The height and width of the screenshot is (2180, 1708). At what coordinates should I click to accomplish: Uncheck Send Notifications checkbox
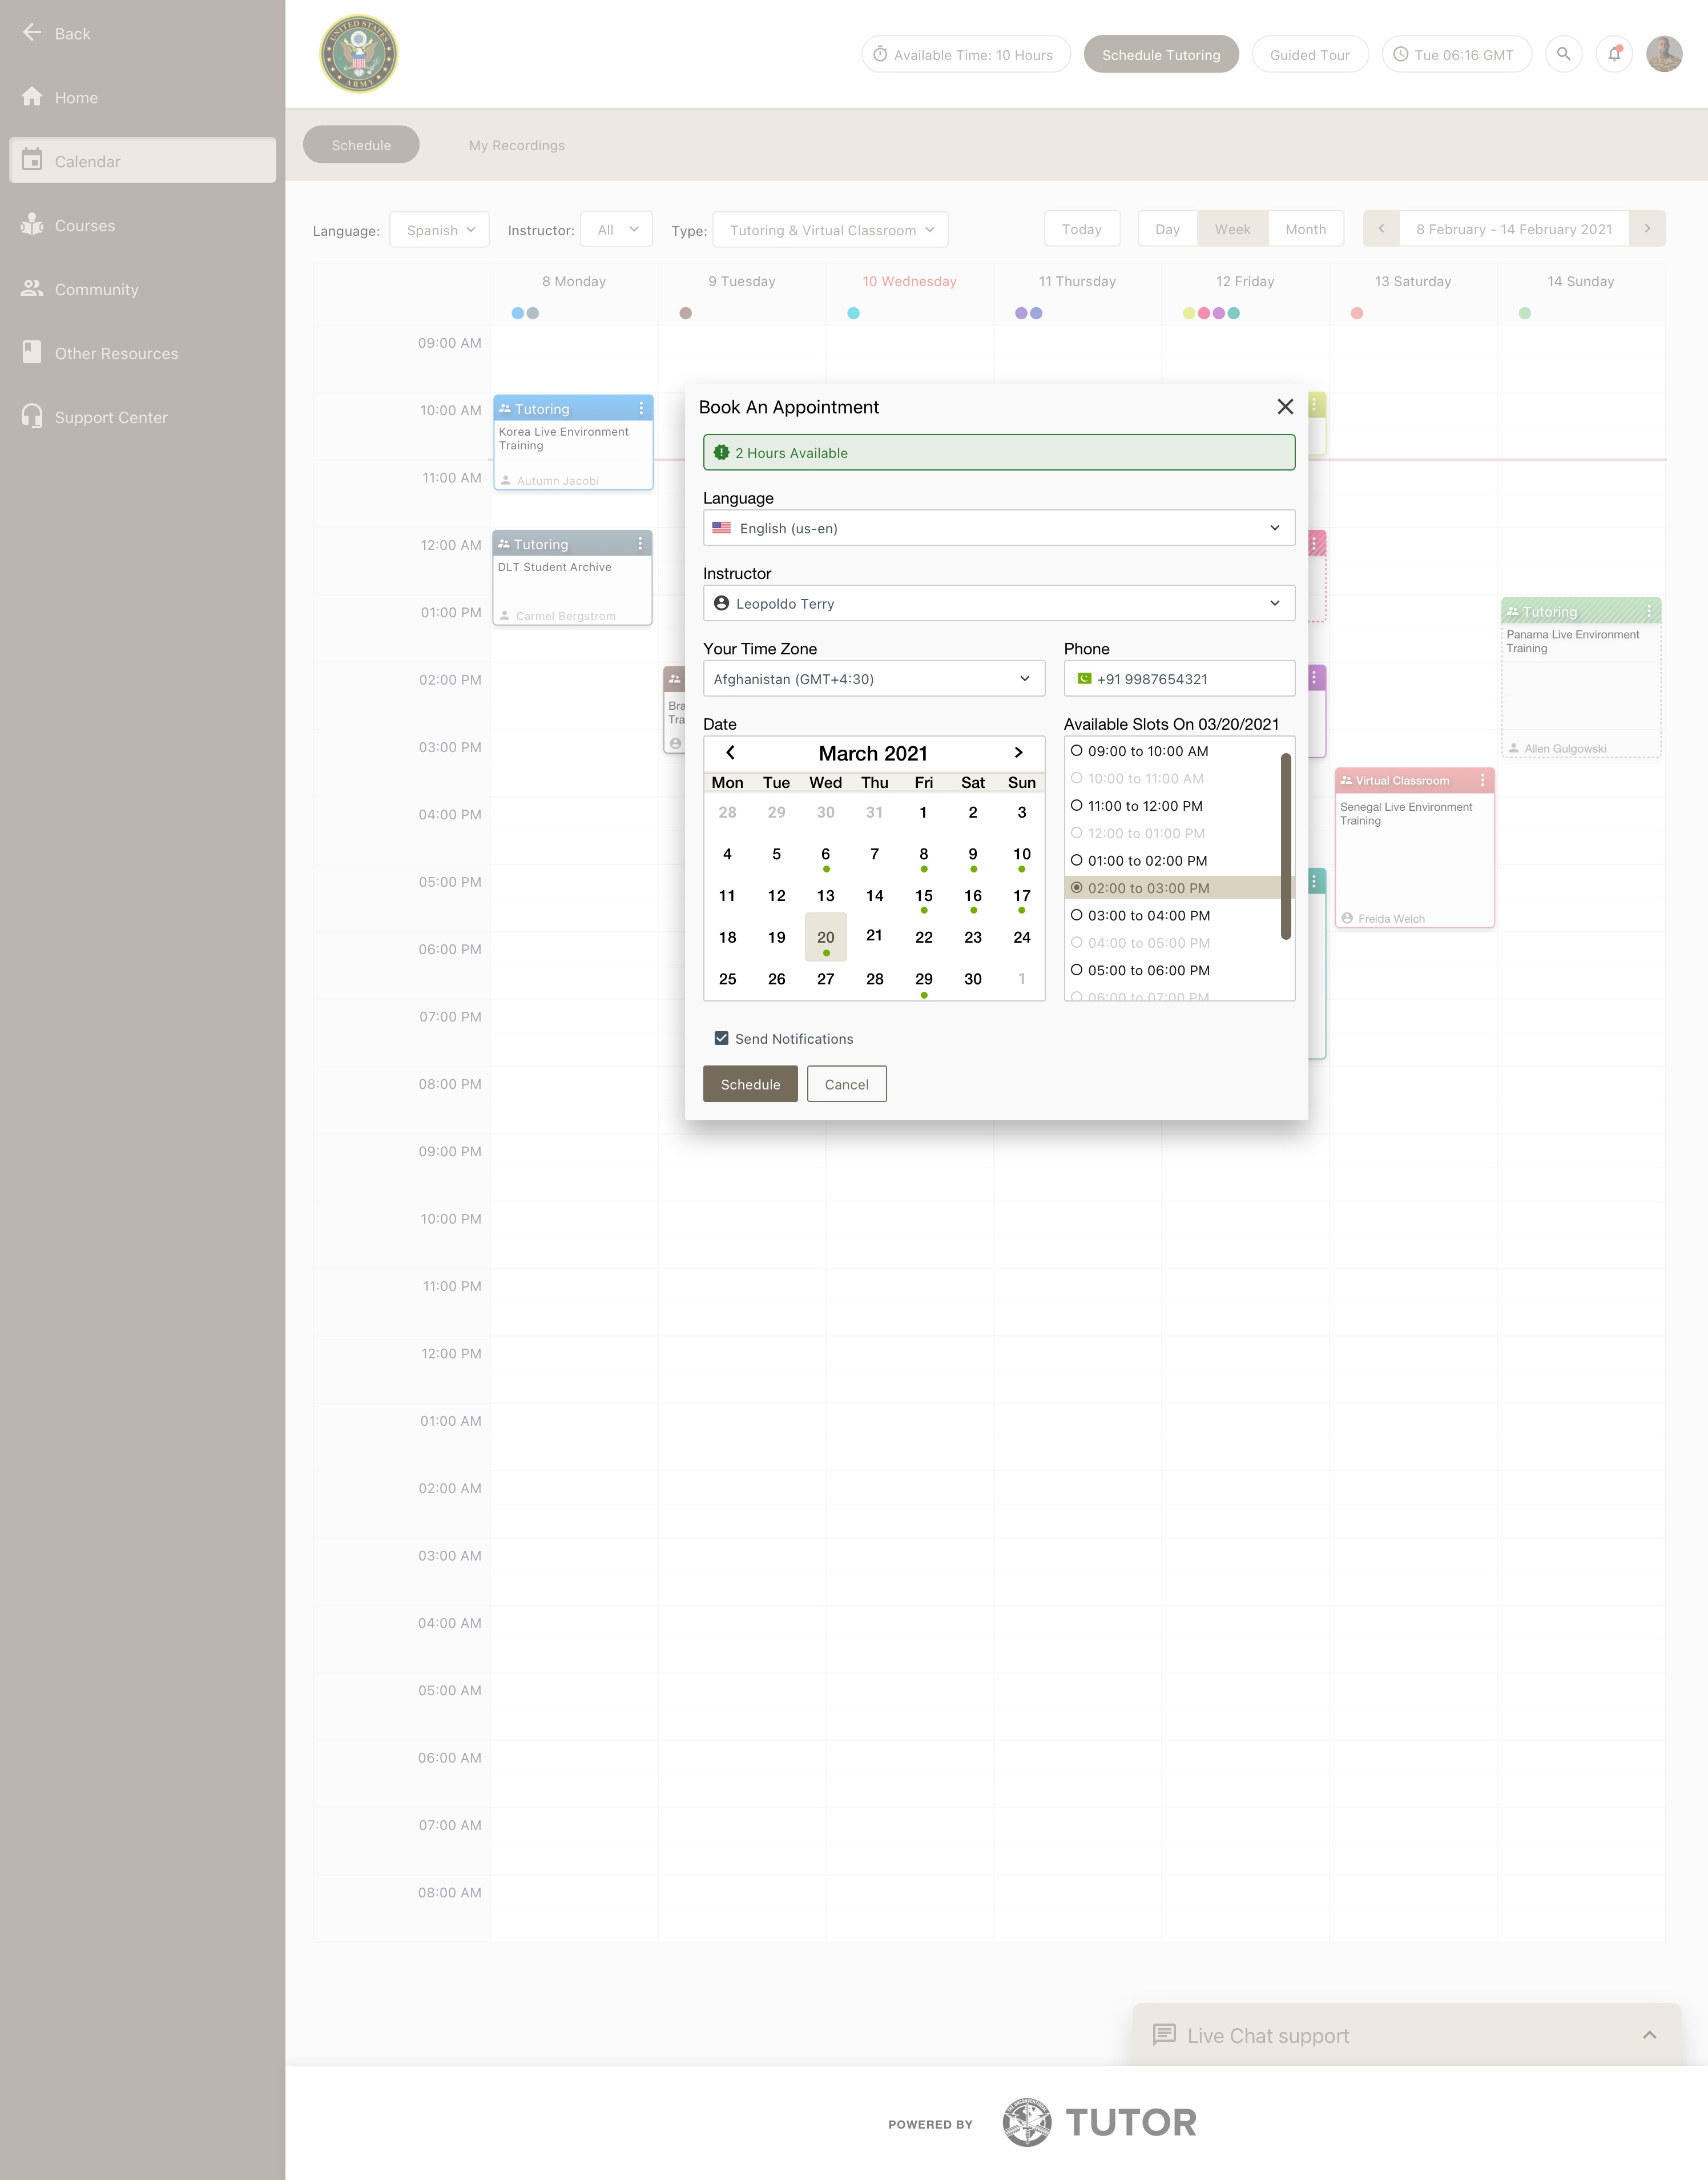721,1038
